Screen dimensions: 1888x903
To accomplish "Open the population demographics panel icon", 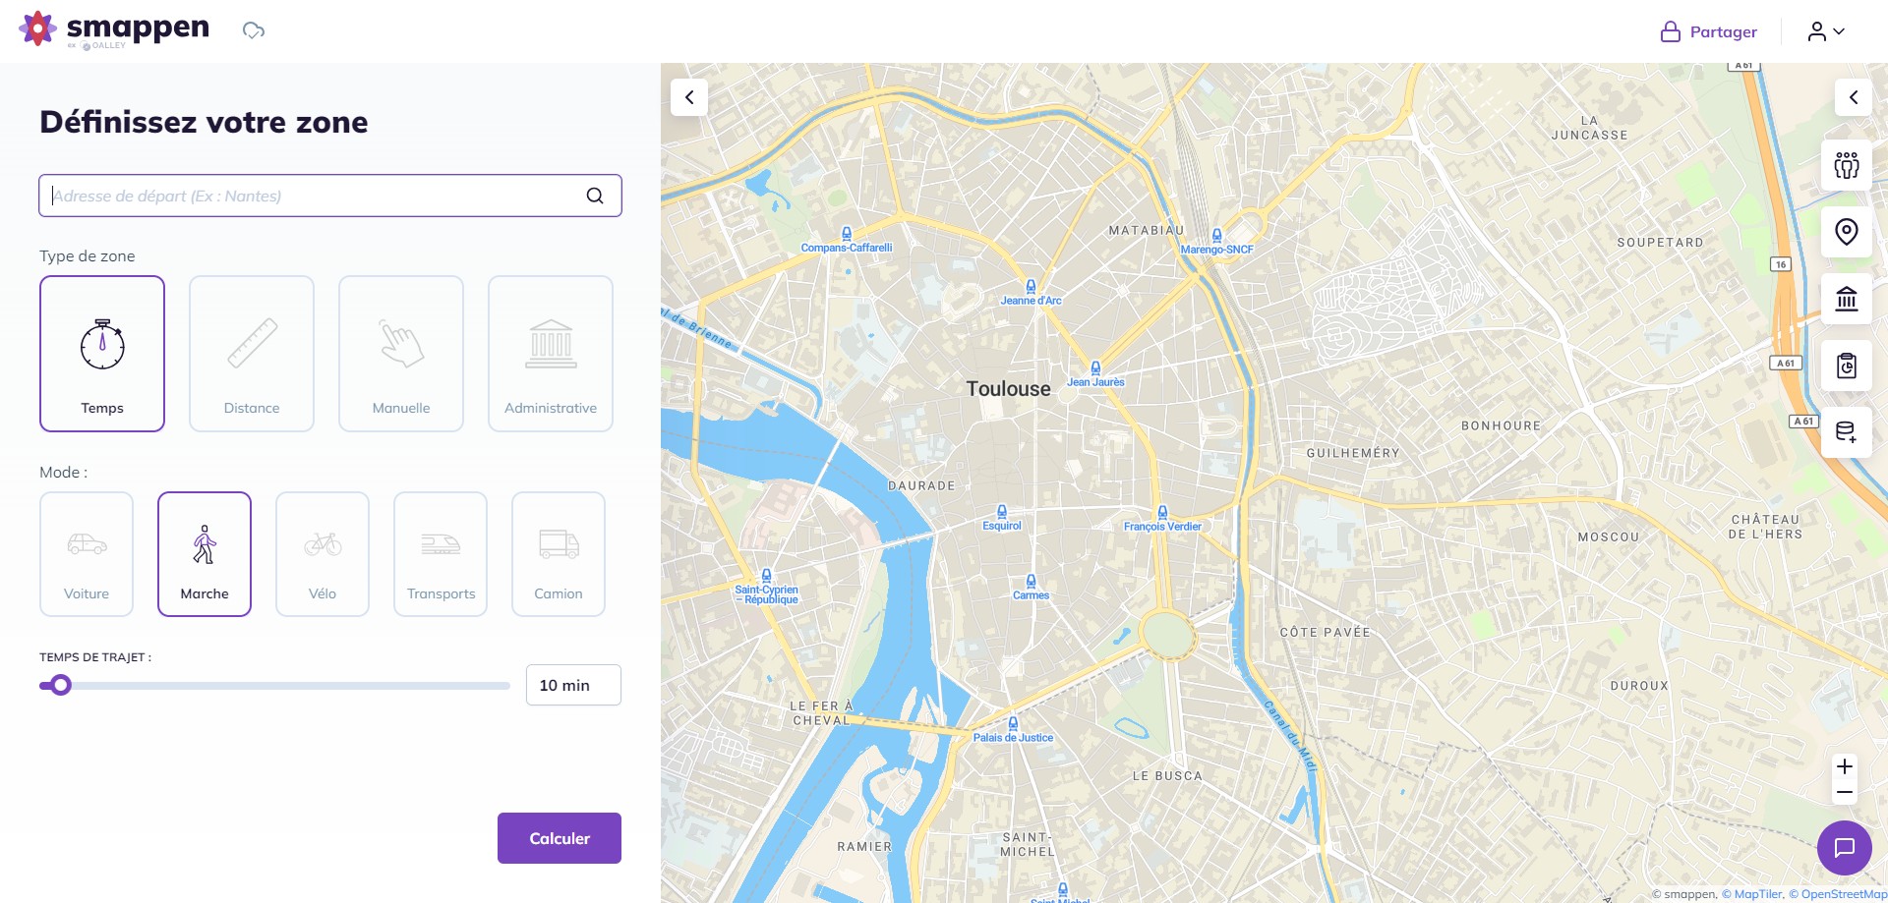I will (1847, 165).
